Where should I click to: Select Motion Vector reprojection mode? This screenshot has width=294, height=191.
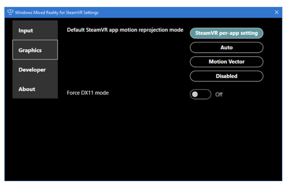226,62
